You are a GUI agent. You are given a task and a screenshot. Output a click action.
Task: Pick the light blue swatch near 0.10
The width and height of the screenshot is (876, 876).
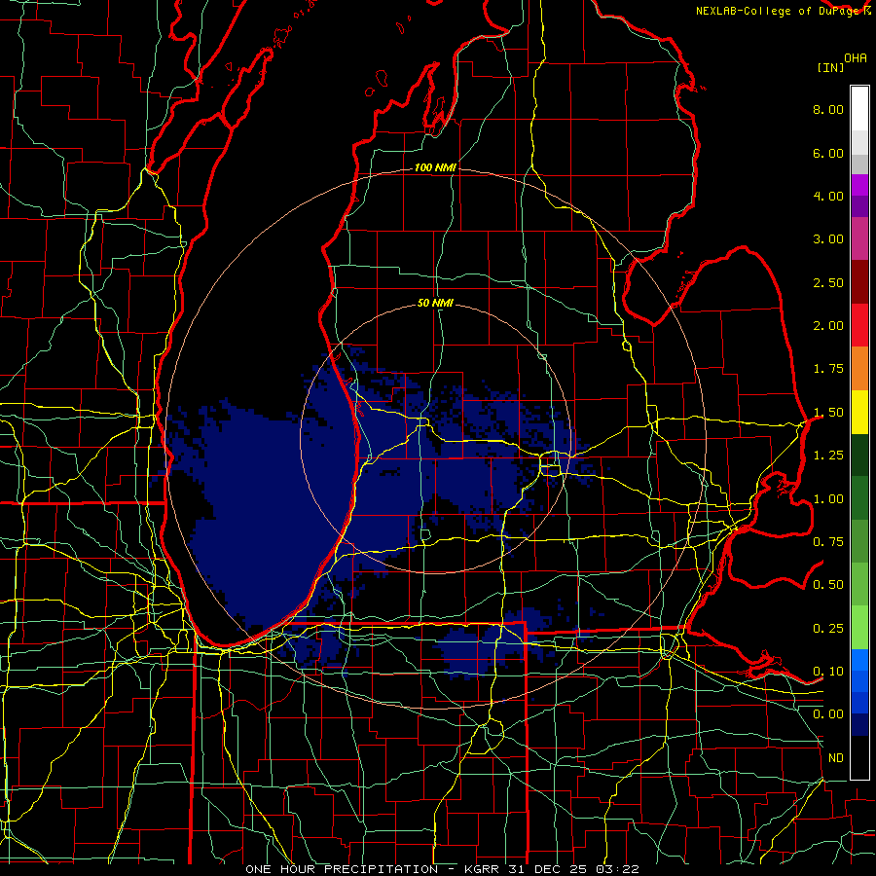(859, 660)
